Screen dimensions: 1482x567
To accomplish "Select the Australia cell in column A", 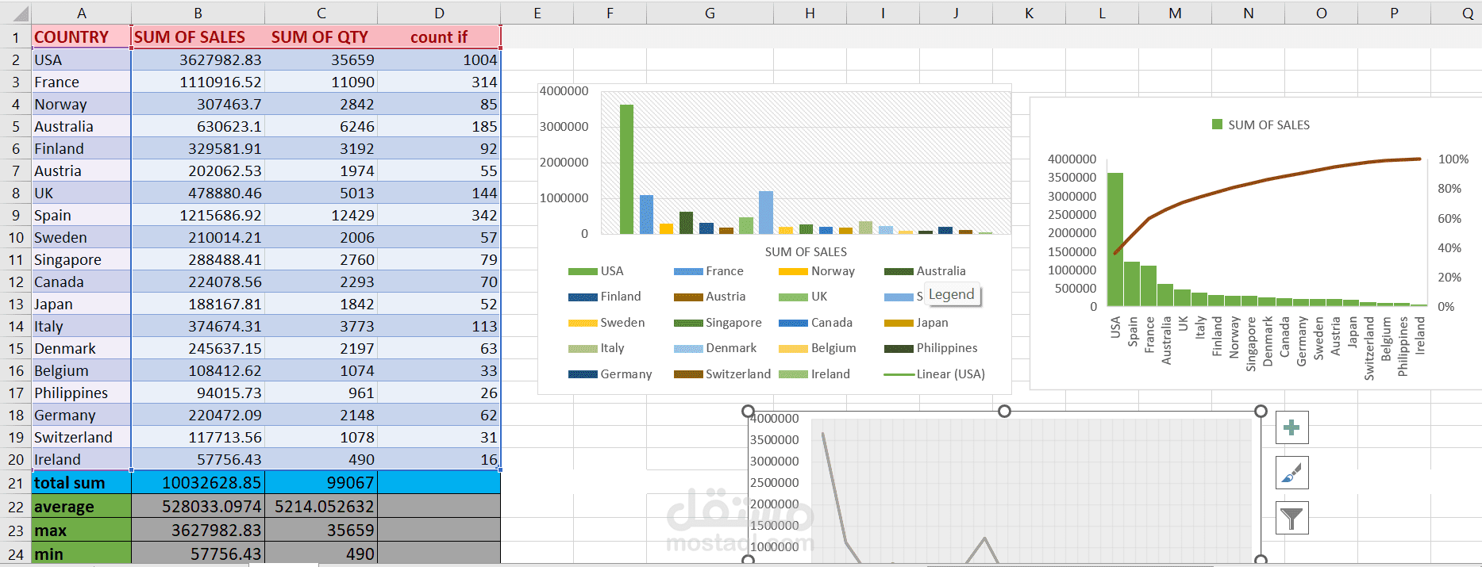I will point(81,126).
